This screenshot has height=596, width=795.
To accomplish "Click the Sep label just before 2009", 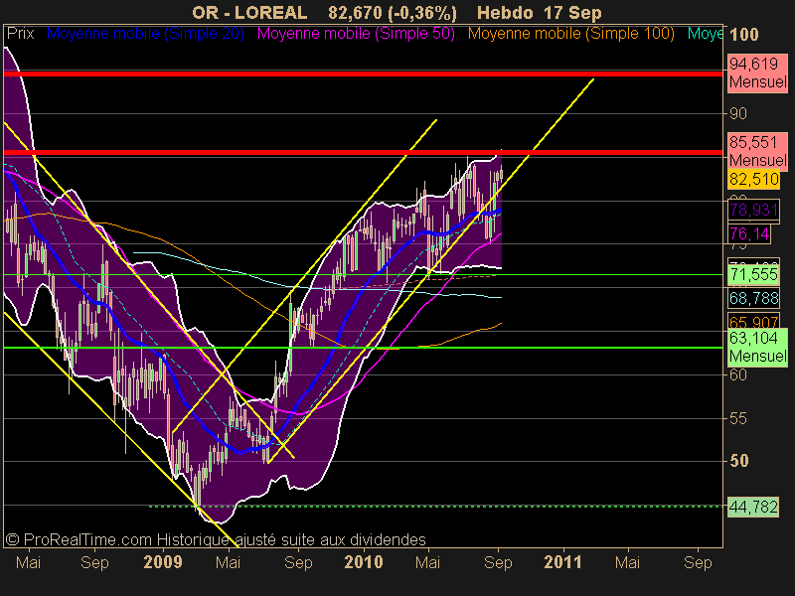I will [x=94, y=563].
